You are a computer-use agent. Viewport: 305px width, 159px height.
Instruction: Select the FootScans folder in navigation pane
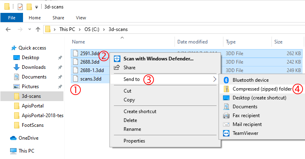click(33, 125)
